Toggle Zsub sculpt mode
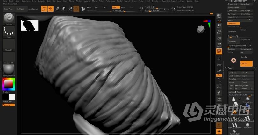 123,7
